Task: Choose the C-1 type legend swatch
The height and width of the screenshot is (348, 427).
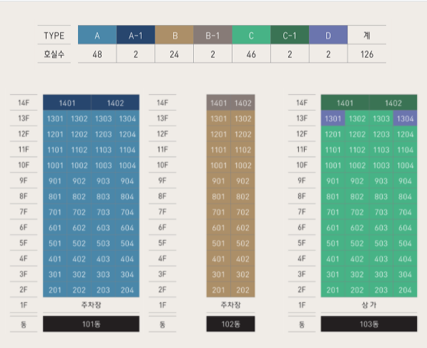Action: [290, 35]
